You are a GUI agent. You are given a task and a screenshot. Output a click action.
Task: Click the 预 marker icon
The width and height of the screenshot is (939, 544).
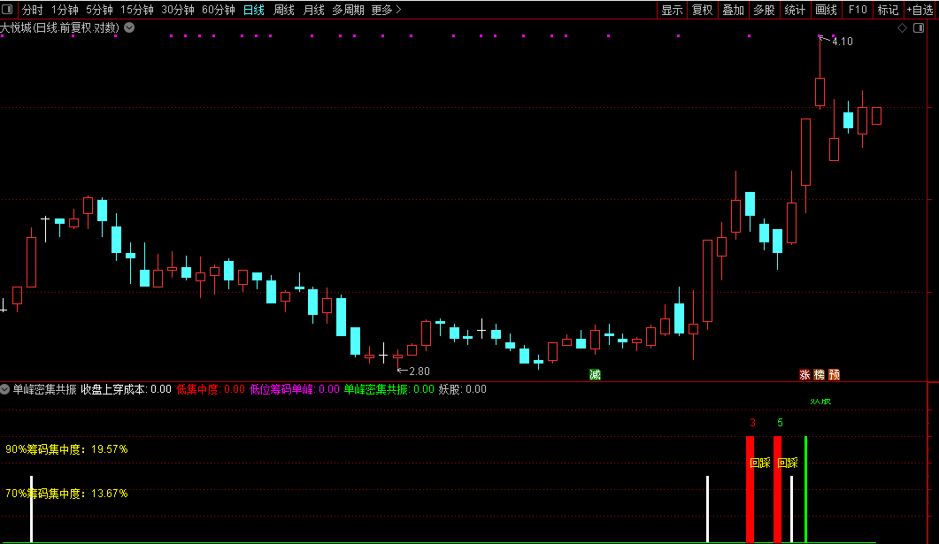click(835, 375)
